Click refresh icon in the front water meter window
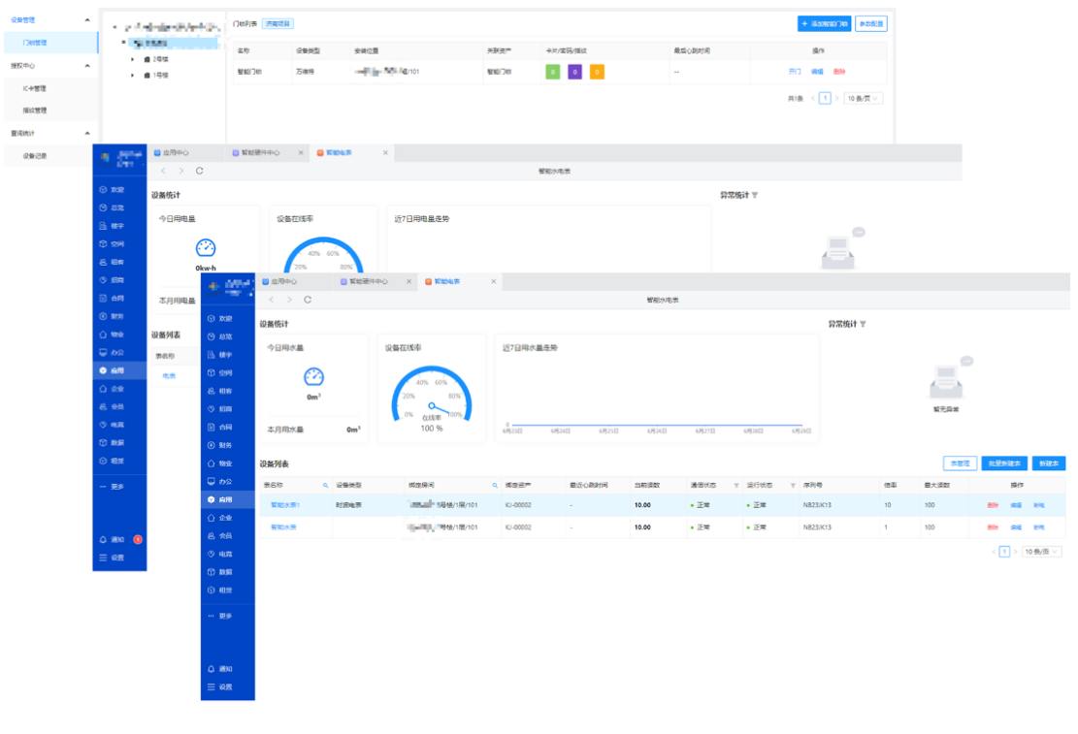 tap(308, 301)
